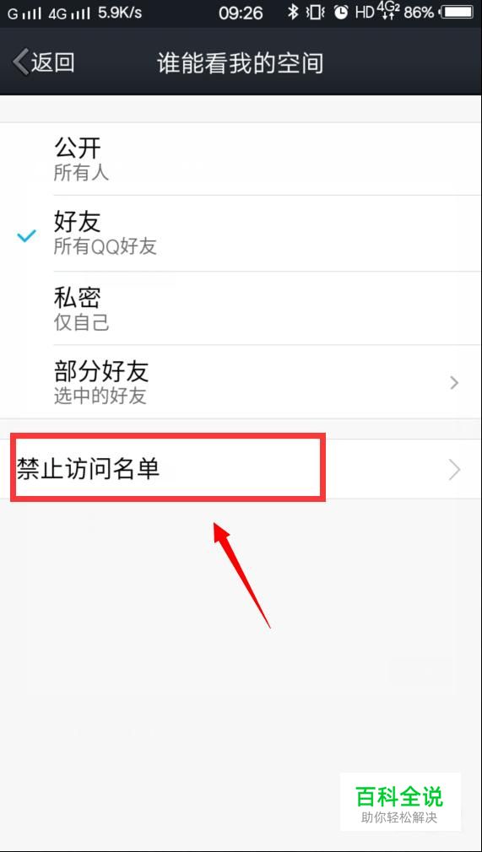Tap the 谁能看我的空间 page title
Viewport: 482px width, 852px height.
241,63
